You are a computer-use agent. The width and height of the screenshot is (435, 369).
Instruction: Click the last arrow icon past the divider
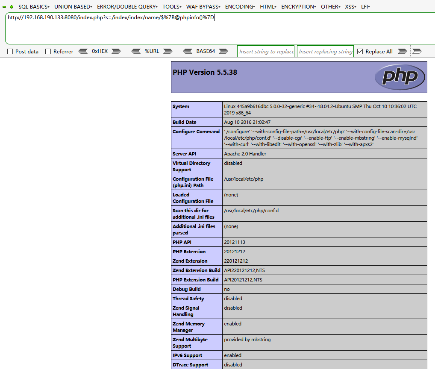pos(417,51)
